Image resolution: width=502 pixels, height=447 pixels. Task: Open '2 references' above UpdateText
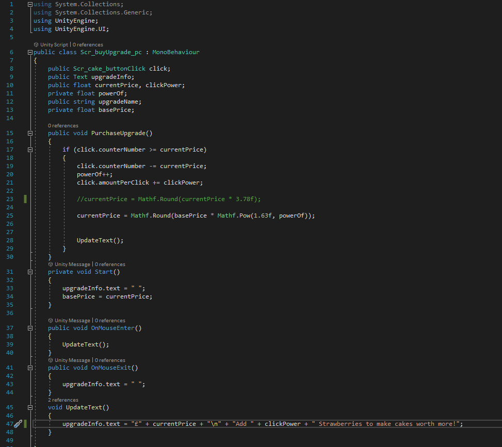point(63,400)
